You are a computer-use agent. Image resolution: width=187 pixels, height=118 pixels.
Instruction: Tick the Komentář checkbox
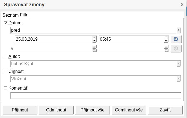click(5, 88)
